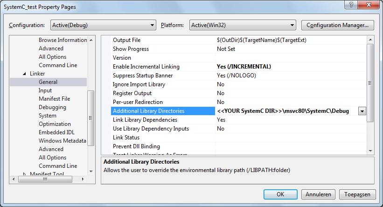The image size is (383, 207).
Task: Open the Debugging linker page
Action: [x=52, y=107]
